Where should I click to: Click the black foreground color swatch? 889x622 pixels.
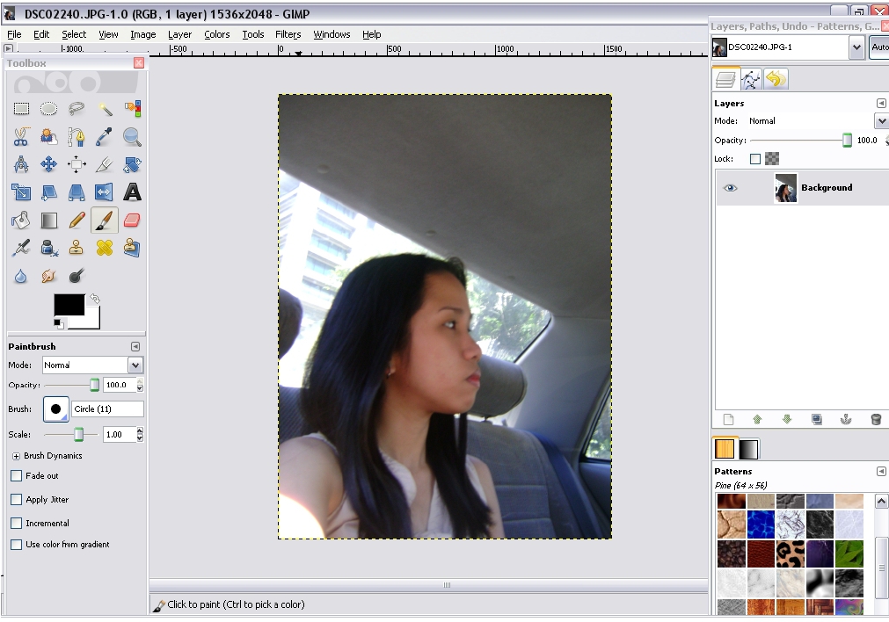click(69, 305)
